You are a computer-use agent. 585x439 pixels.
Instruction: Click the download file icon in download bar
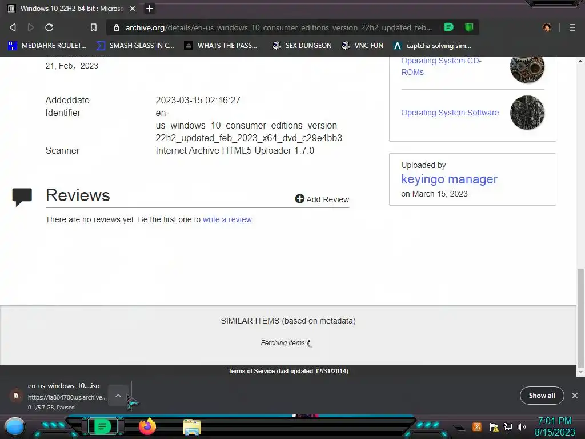click(16, 396)
